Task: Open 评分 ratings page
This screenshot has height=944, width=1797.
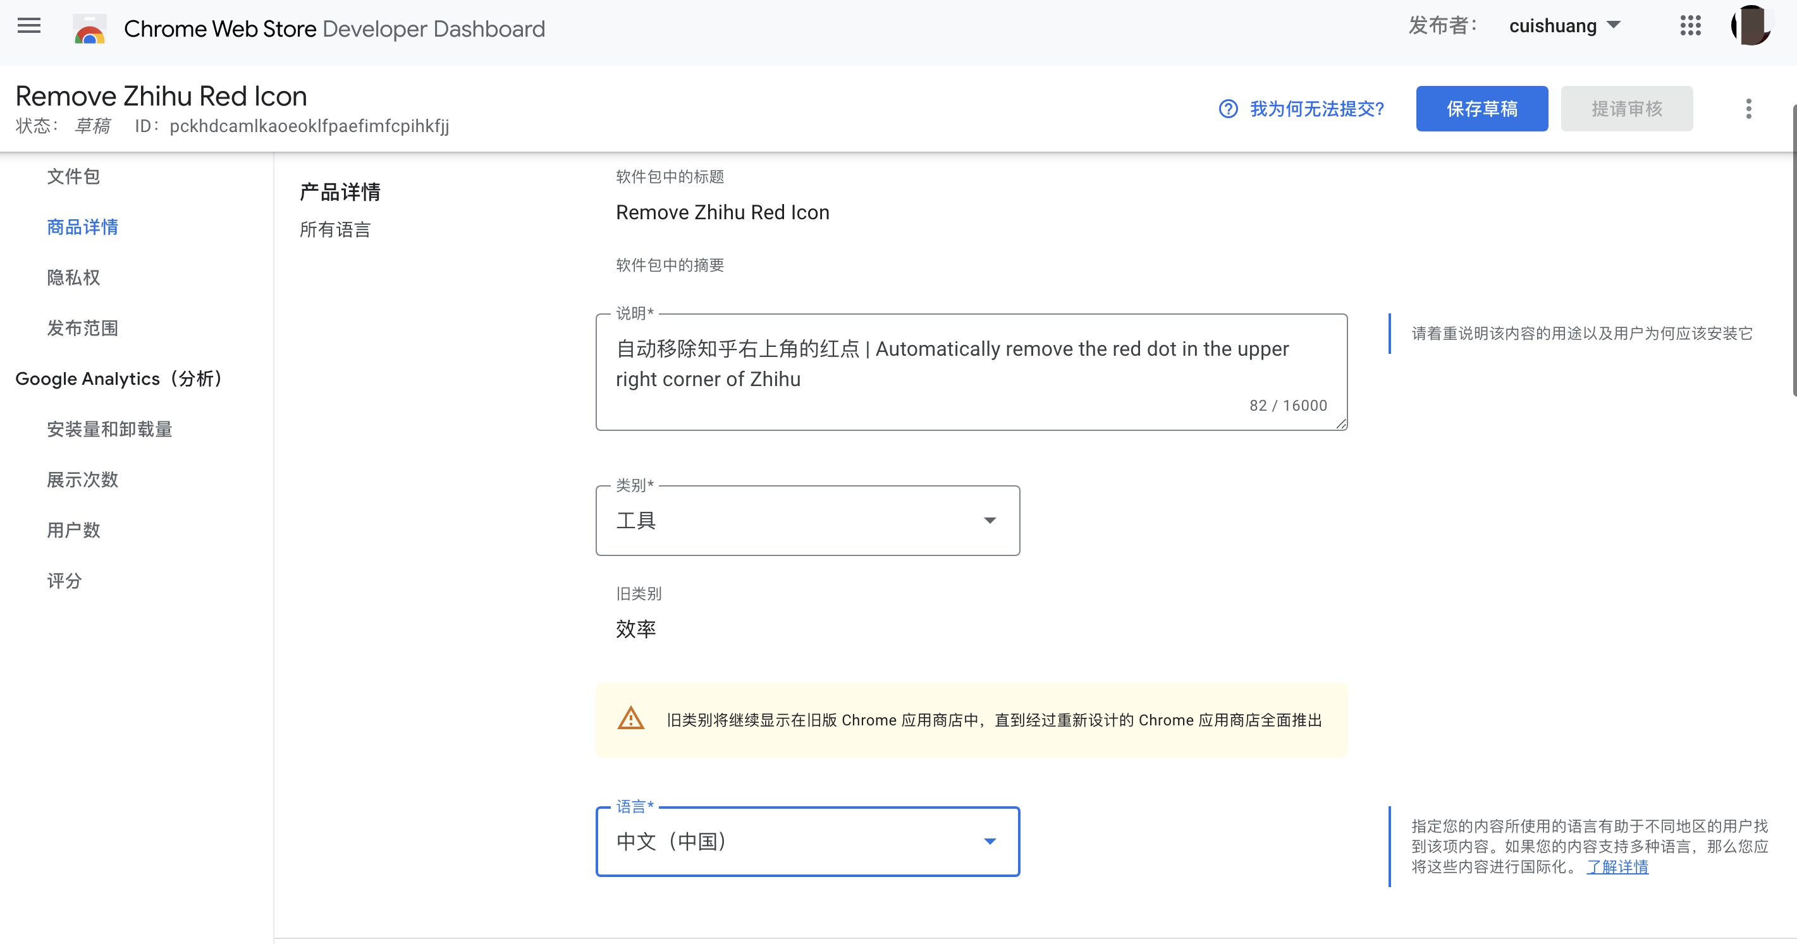Action: pos(64,581)
